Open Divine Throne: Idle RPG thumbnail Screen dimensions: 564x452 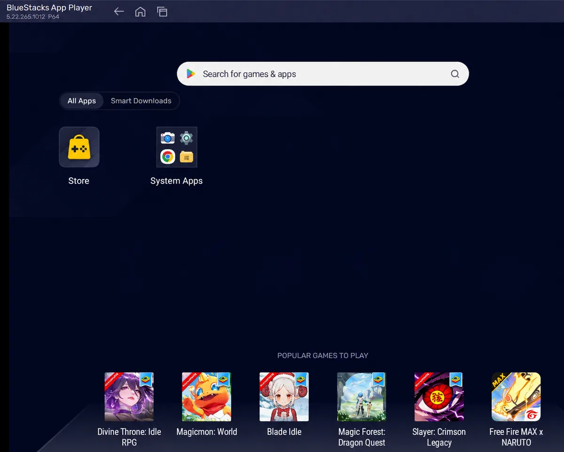[129, 397]
